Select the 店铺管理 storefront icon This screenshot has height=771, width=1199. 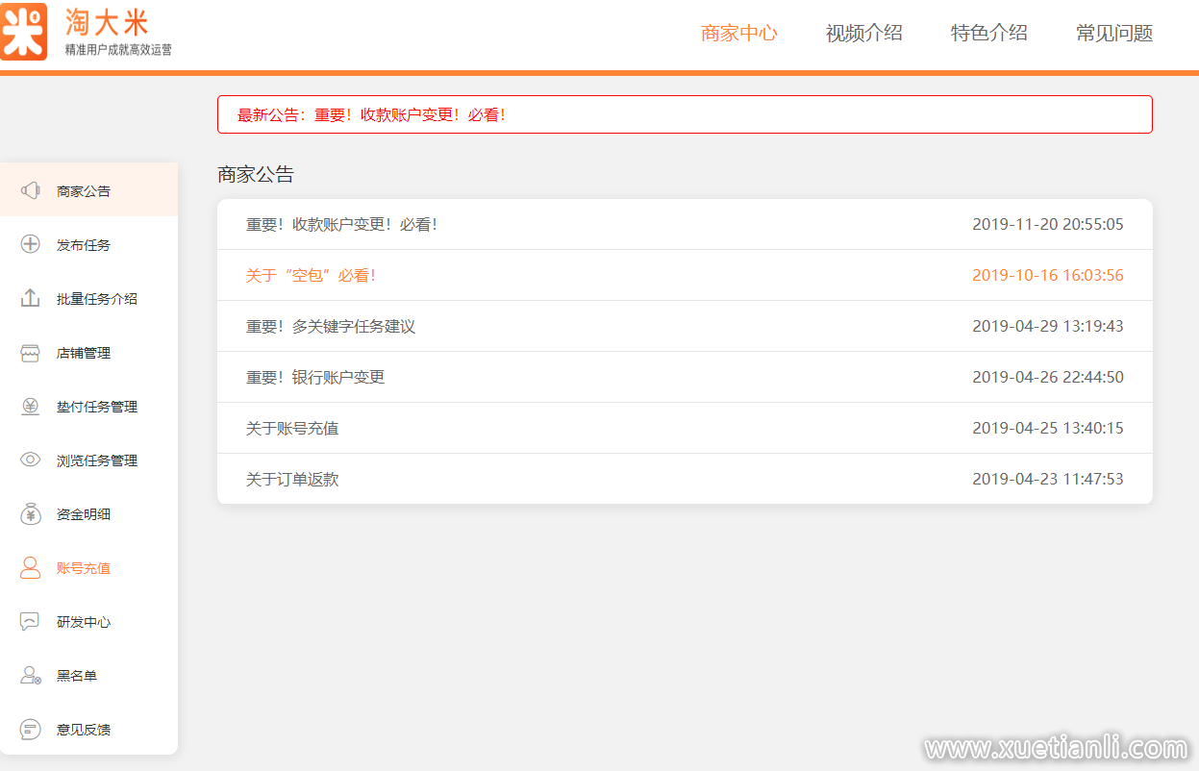(29, 353)
